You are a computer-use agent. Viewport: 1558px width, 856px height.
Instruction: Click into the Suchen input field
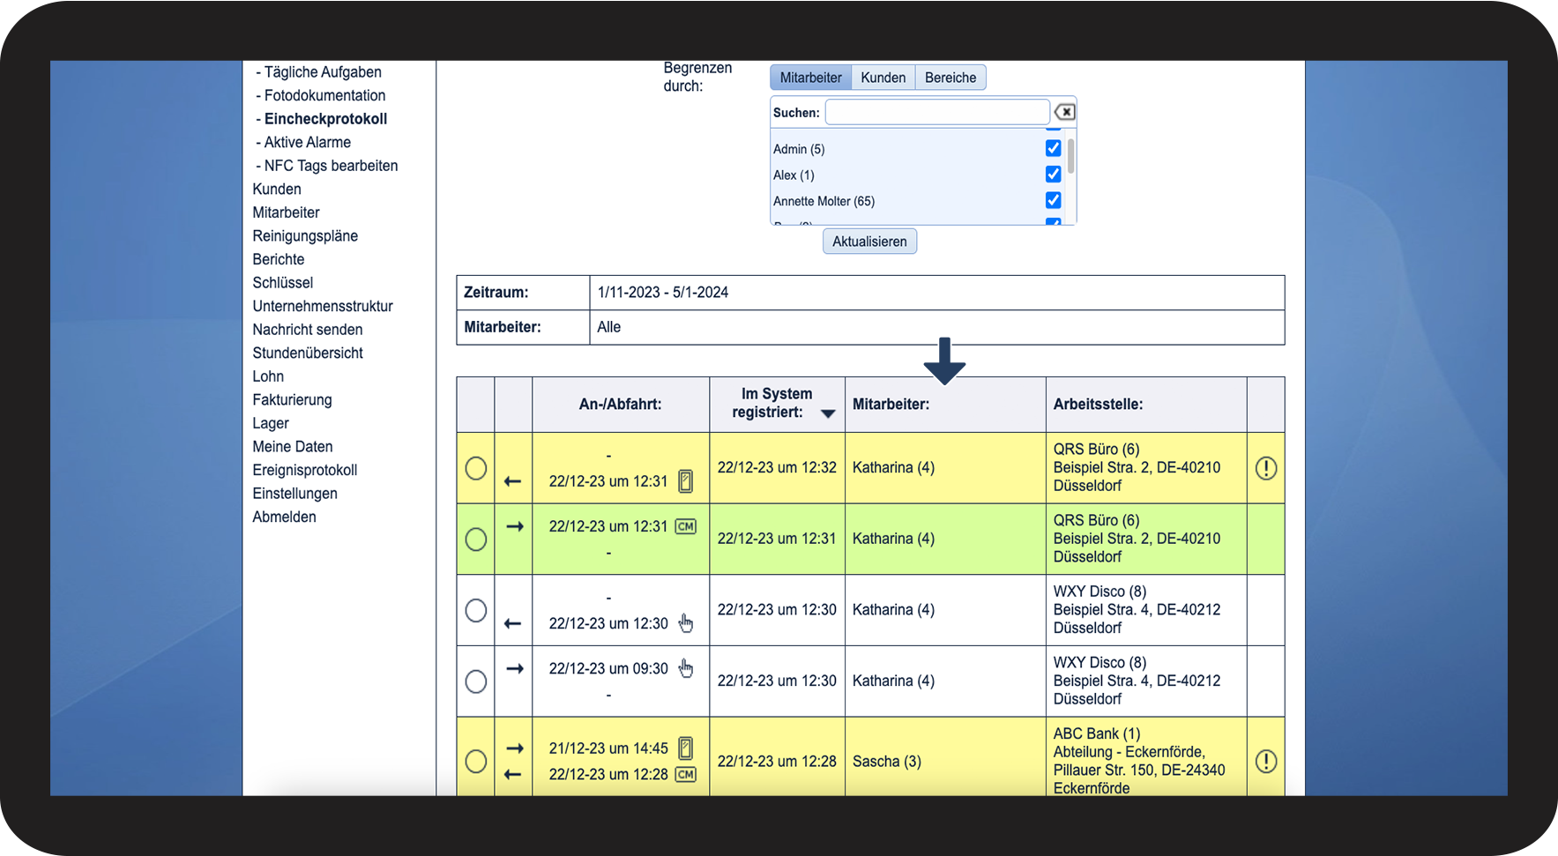pyautogui.click(x=936, y=112)
